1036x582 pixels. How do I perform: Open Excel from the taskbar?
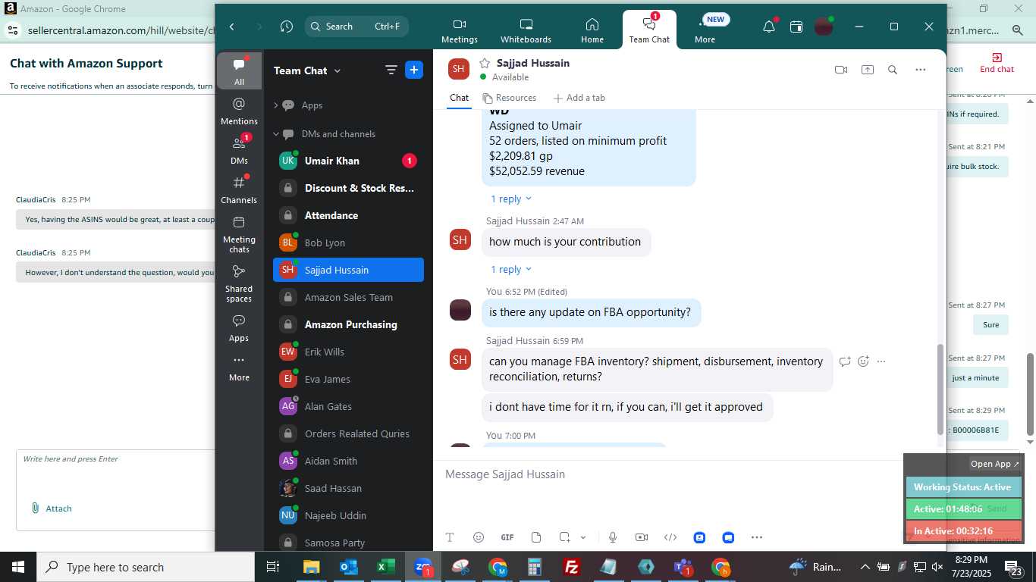387,567
